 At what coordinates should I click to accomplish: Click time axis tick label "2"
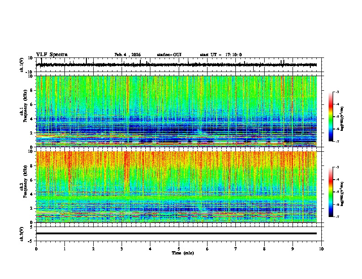point(93,249)
